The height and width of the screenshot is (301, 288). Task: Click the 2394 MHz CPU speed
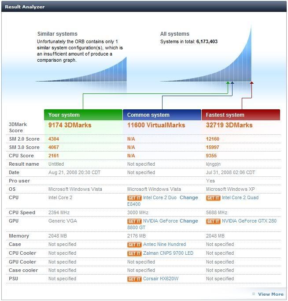(x=59, y=213)
